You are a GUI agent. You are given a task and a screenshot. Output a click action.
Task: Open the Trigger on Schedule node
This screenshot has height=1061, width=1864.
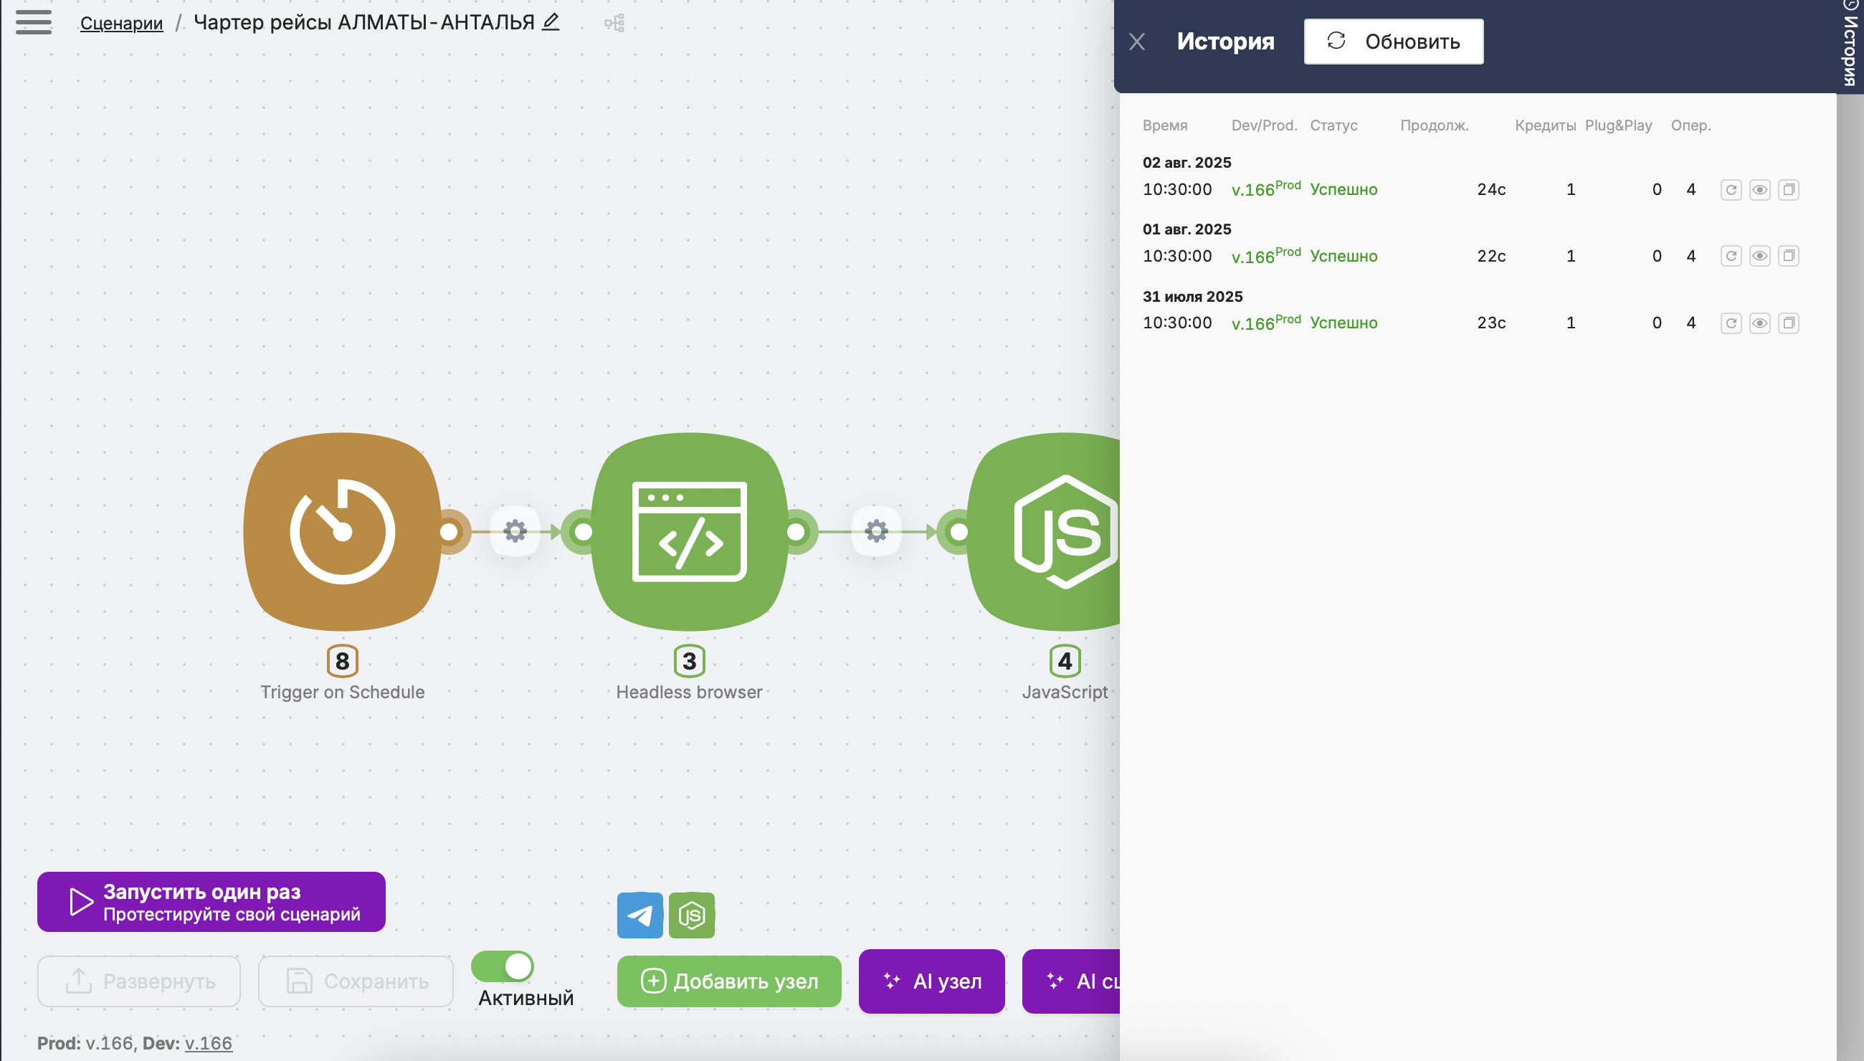coord(343,531)
